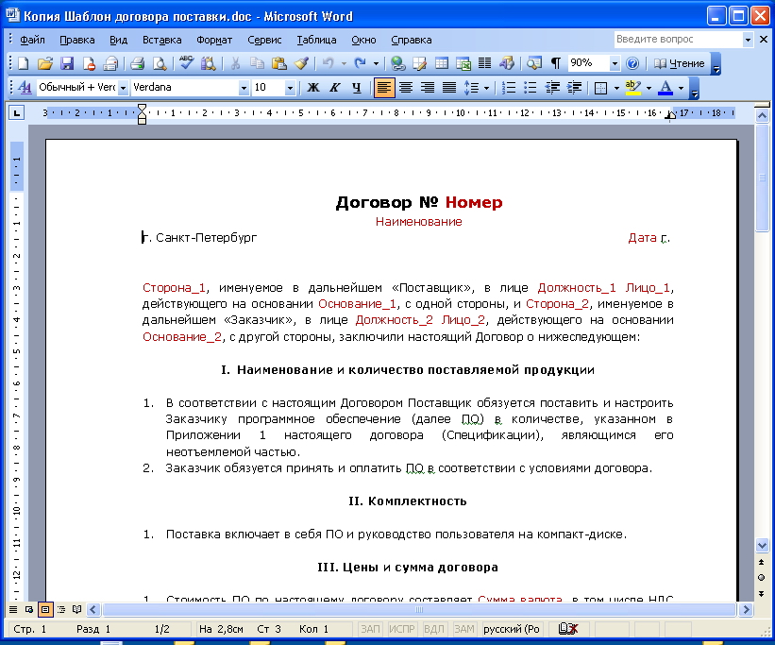Image resolution: width=775 pixels, height=645 pixels.
Task: Toggle italic formatting (К)
Action: (x=334, y=88)
